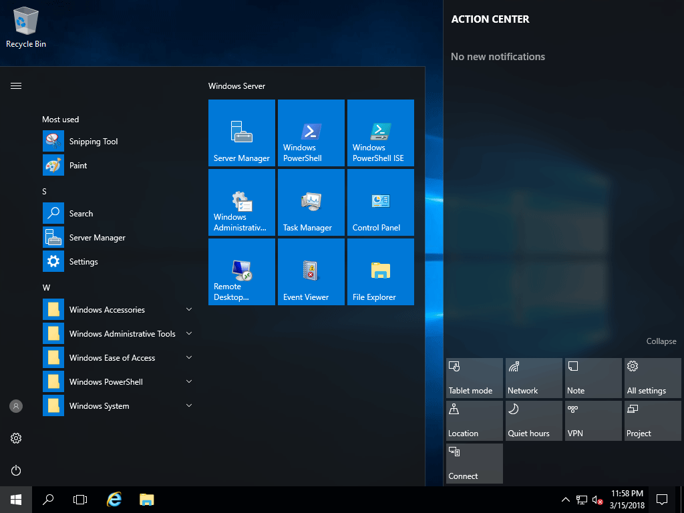Image resolution: width=684 pixels, height=513 pixels.
Task: Click the letter S group header
Action: 44,192
